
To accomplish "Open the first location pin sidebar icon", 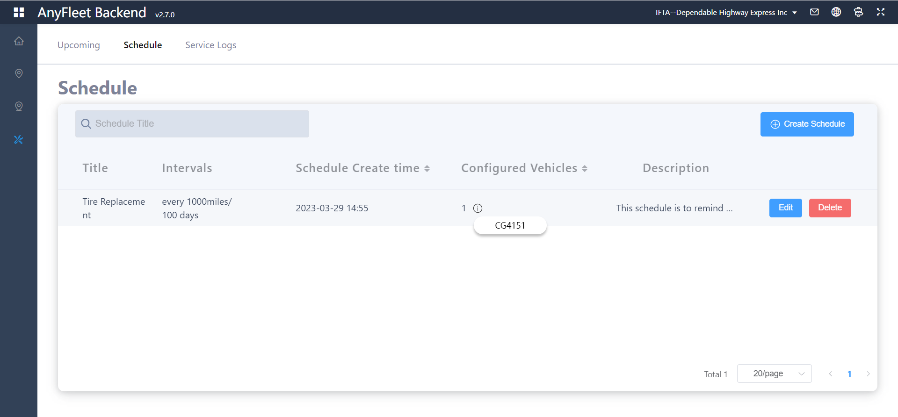I will pyautogui.click(x=19, y=73).
